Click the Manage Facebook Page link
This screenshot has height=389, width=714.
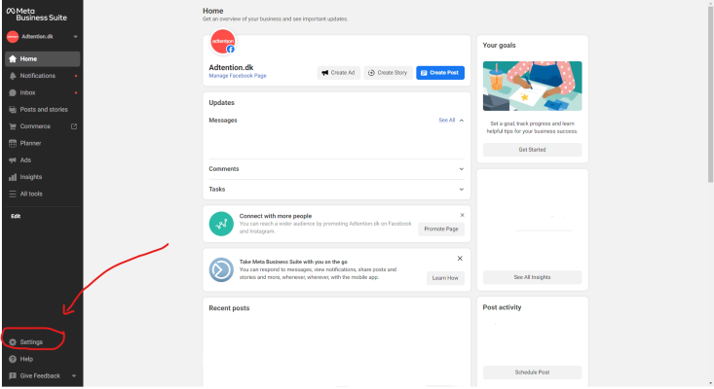238,75
